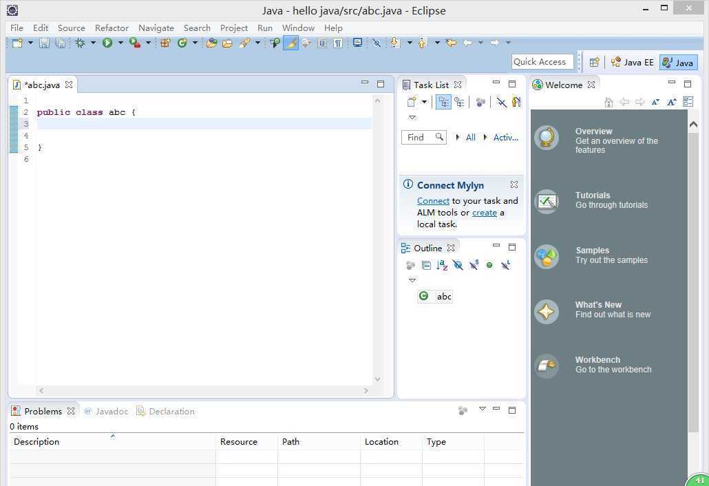Open the Window menu
This screenshot has height=486, width=709.
click(x=299, y=28)
